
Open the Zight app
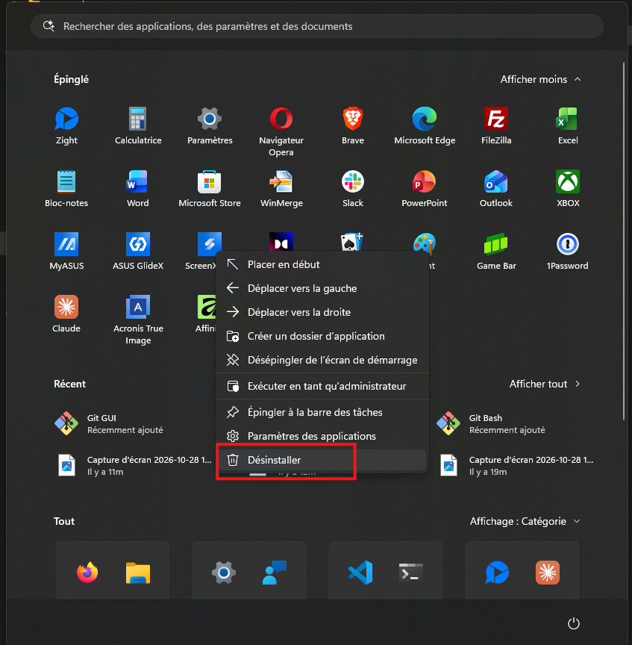[x=66, y=125]
